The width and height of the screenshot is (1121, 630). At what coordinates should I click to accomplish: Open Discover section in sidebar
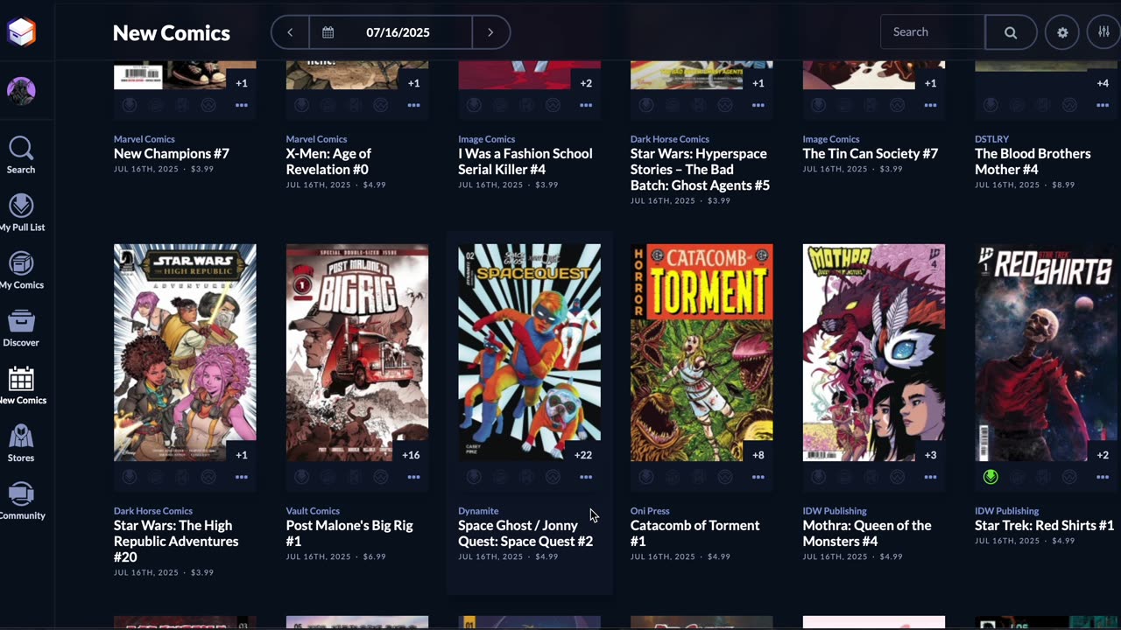pyautogui.click(x=21, y=329)
